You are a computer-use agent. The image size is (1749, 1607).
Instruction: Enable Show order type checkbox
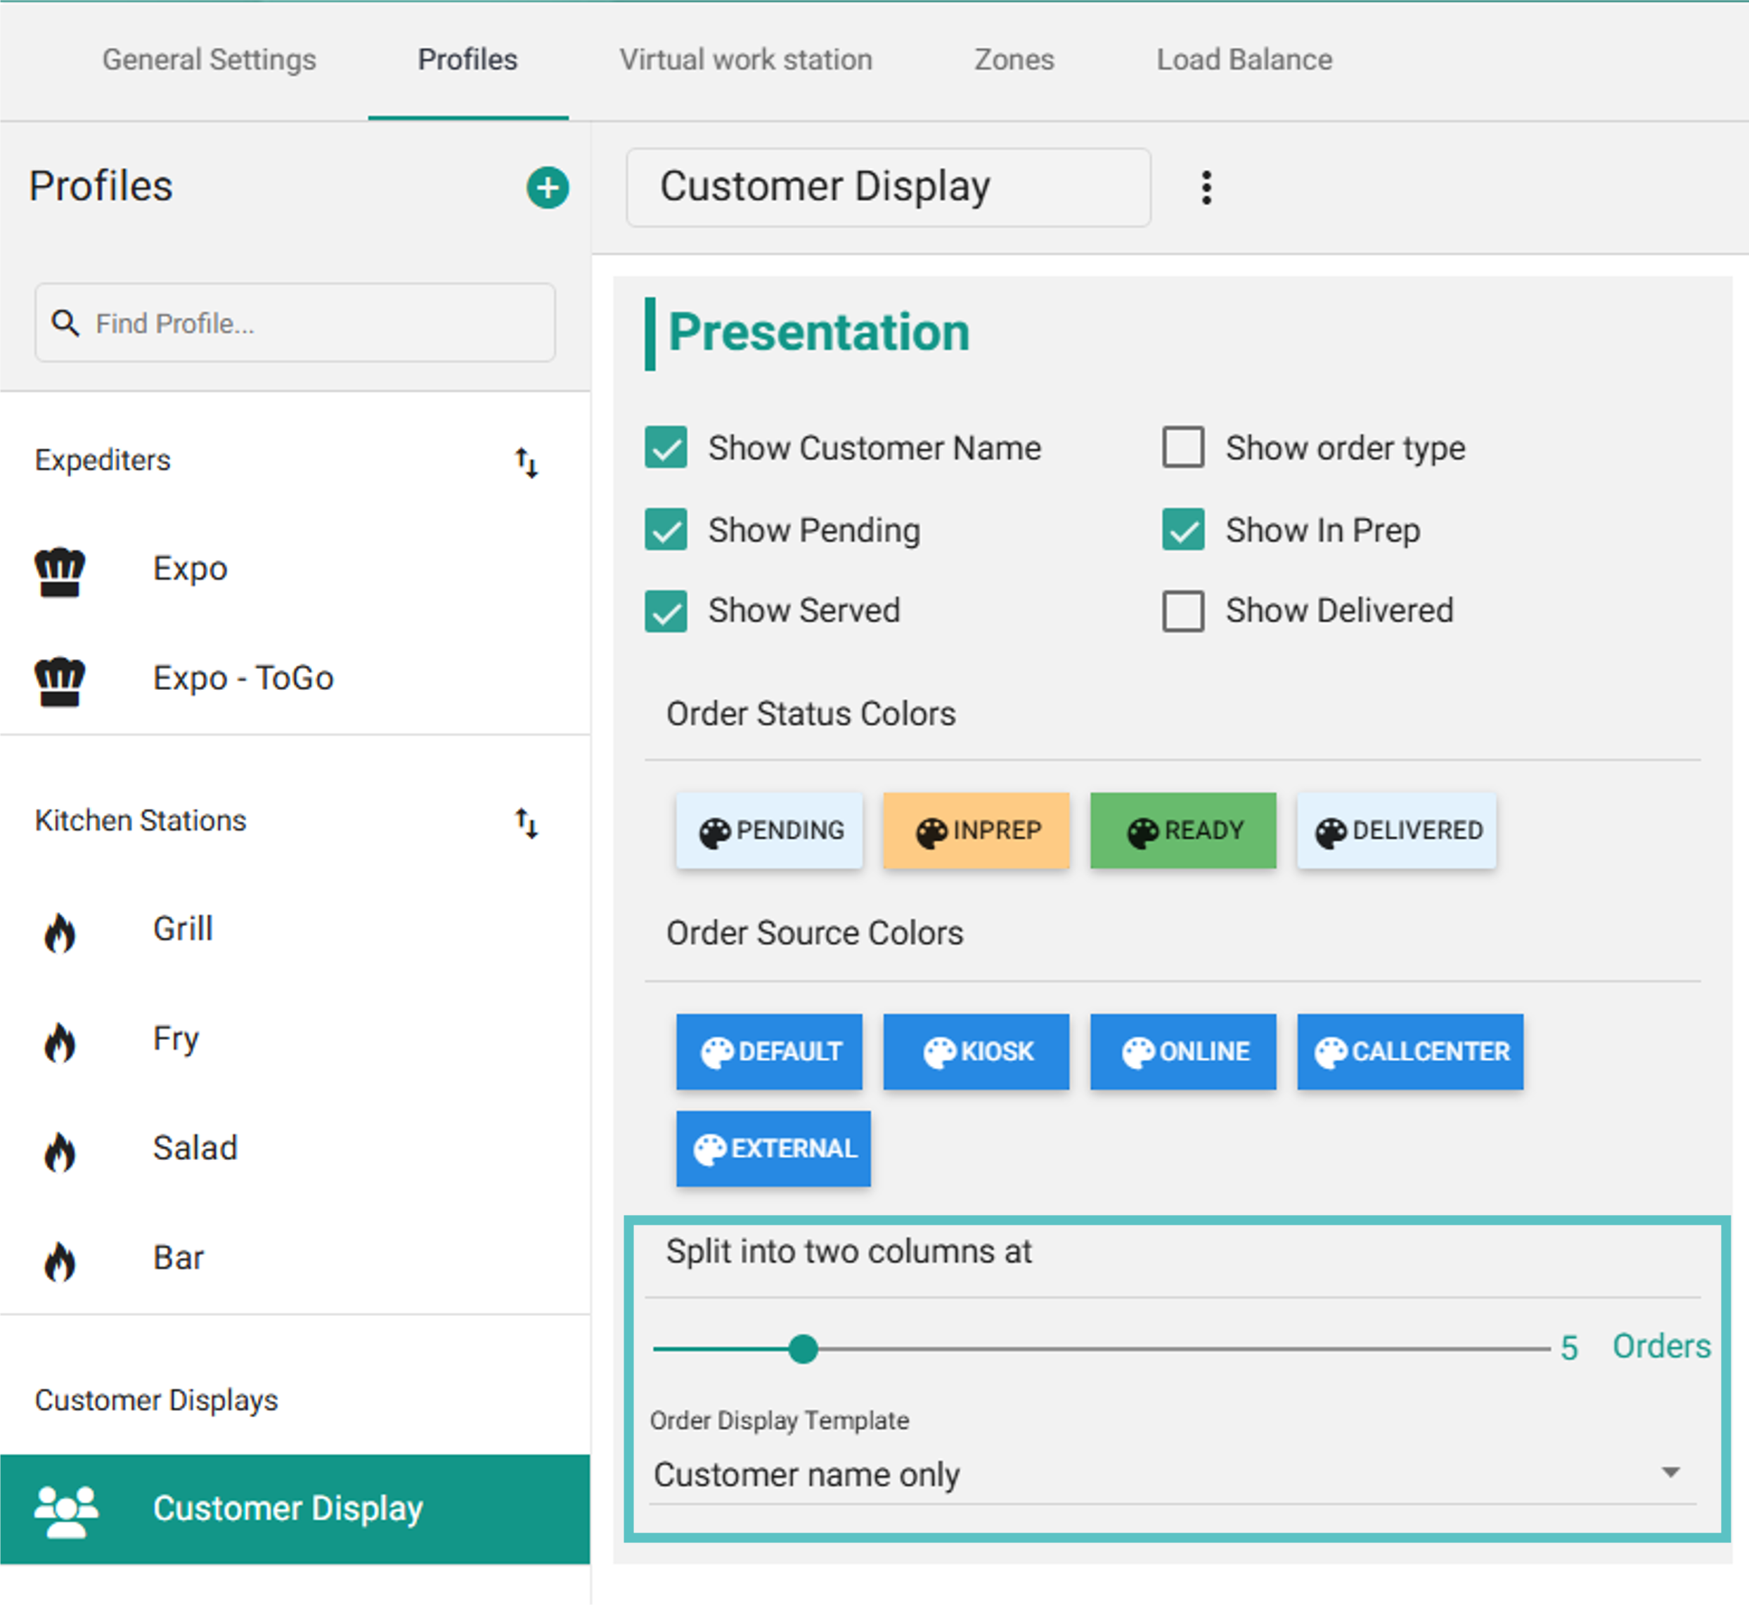tap(1183, 448)
